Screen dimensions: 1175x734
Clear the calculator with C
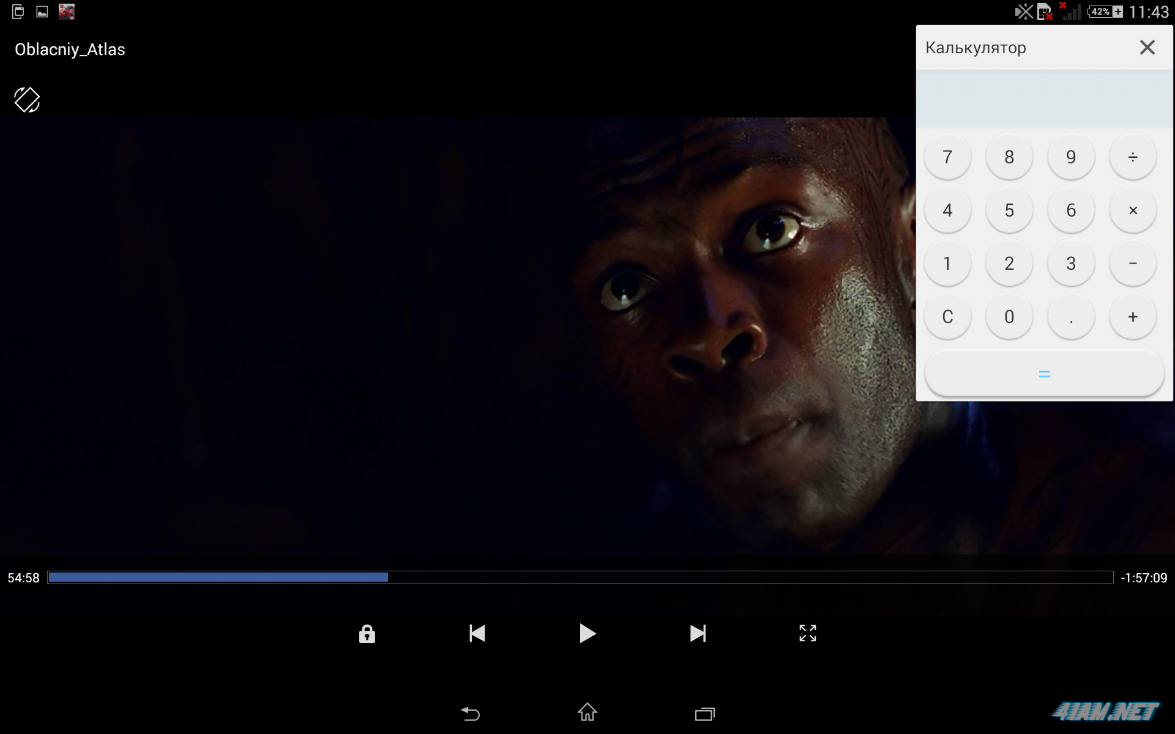click(947, 317)
